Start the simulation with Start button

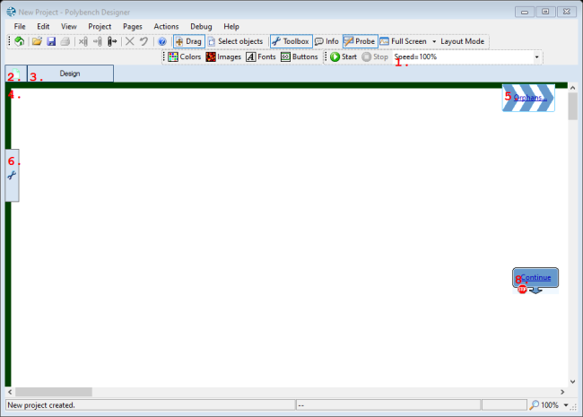click(343, 56)
